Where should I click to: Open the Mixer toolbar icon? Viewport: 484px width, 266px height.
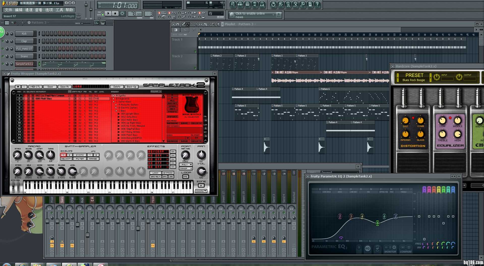262,5
